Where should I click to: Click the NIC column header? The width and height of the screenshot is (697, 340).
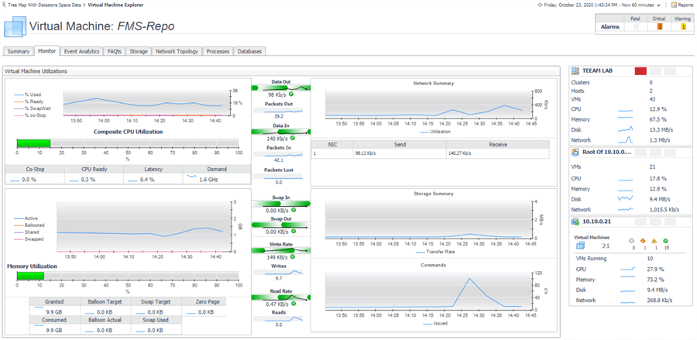332,145
